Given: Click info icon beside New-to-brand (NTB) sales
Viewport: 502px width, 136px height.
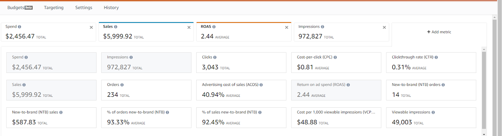Looking at the screenshot, I should click(x=61, y=112).
